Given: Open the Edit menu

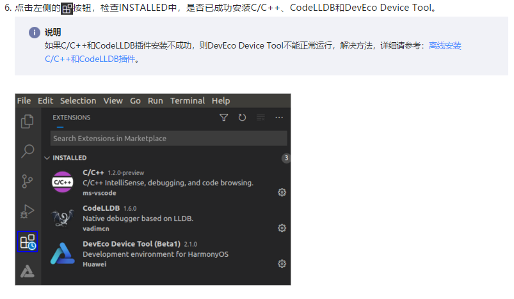Looking at the screenshot, I should pos(45,101).
